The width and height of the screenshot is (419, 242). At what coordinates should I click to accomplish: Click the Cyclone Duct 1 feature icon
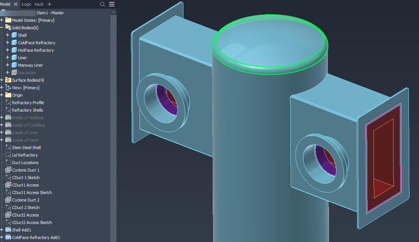coord(8,170)
